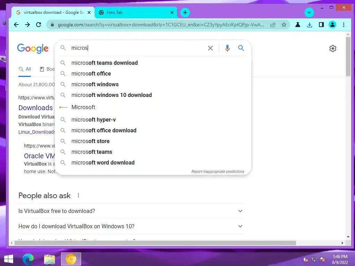
Task: Bookmark this page with the star icon
Action: coord(284,25)
